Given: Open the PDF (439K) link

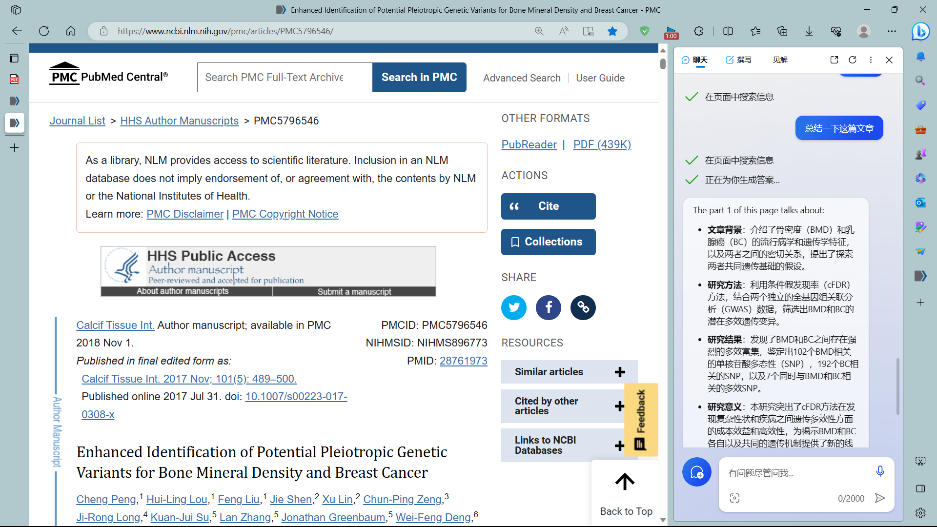Looking at the screenshot, I should [x=602, y=144].
